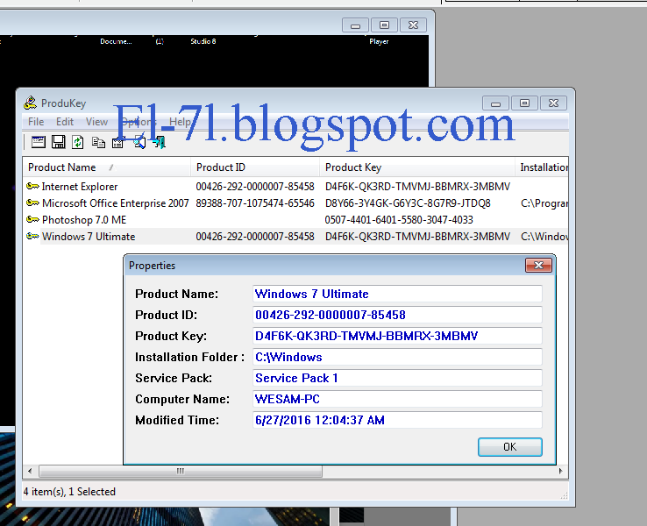This screenshot has height=526, width=647.
Task: Click the key icon beside Internet Explorer
Action: click(x=32, y=187)
